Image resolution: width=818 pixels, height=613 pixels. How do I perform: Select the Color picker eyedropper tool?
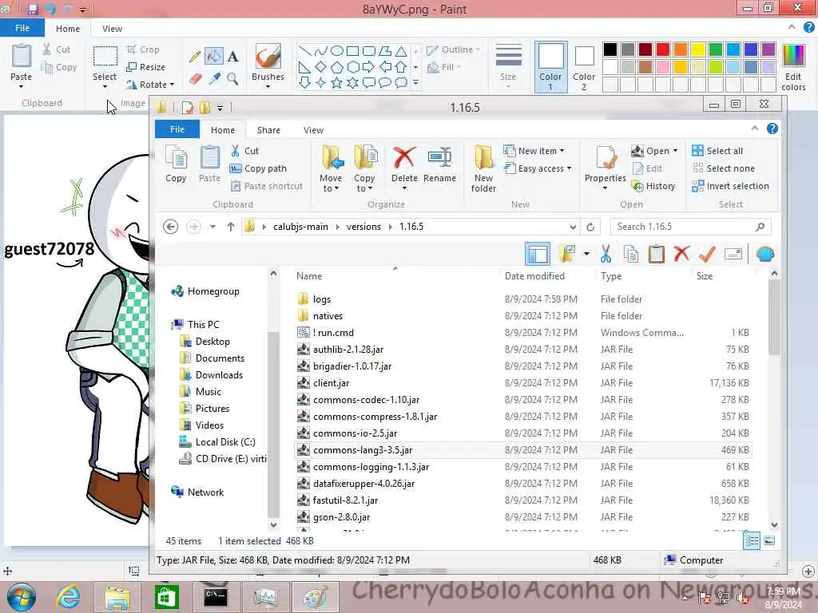214,79
